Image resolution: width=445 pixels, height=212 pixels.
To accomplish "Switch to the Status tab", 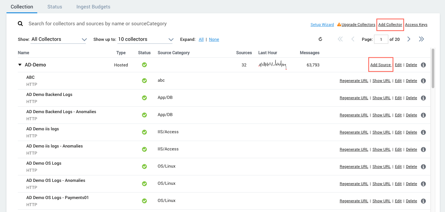I will coord(54,6).
